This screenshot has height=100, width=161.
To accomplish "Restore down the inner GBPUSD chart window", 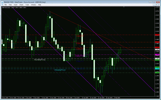I will coord(156,5).
